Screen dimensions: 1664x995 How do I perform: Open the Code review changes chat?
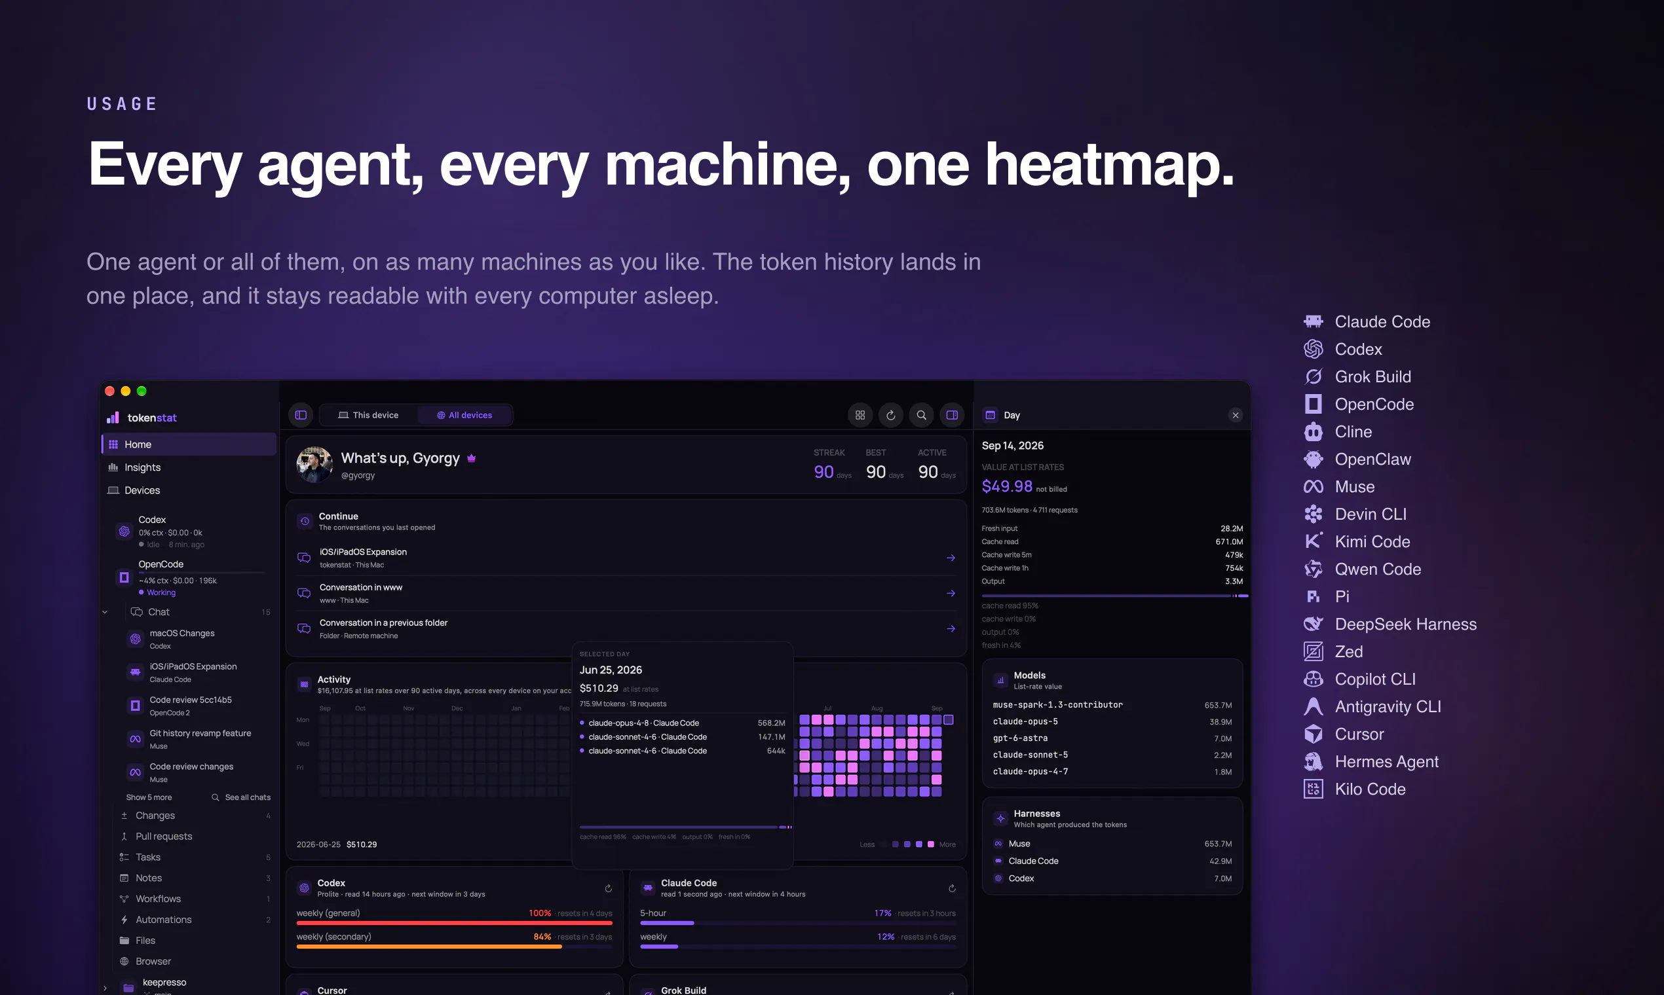198,772
